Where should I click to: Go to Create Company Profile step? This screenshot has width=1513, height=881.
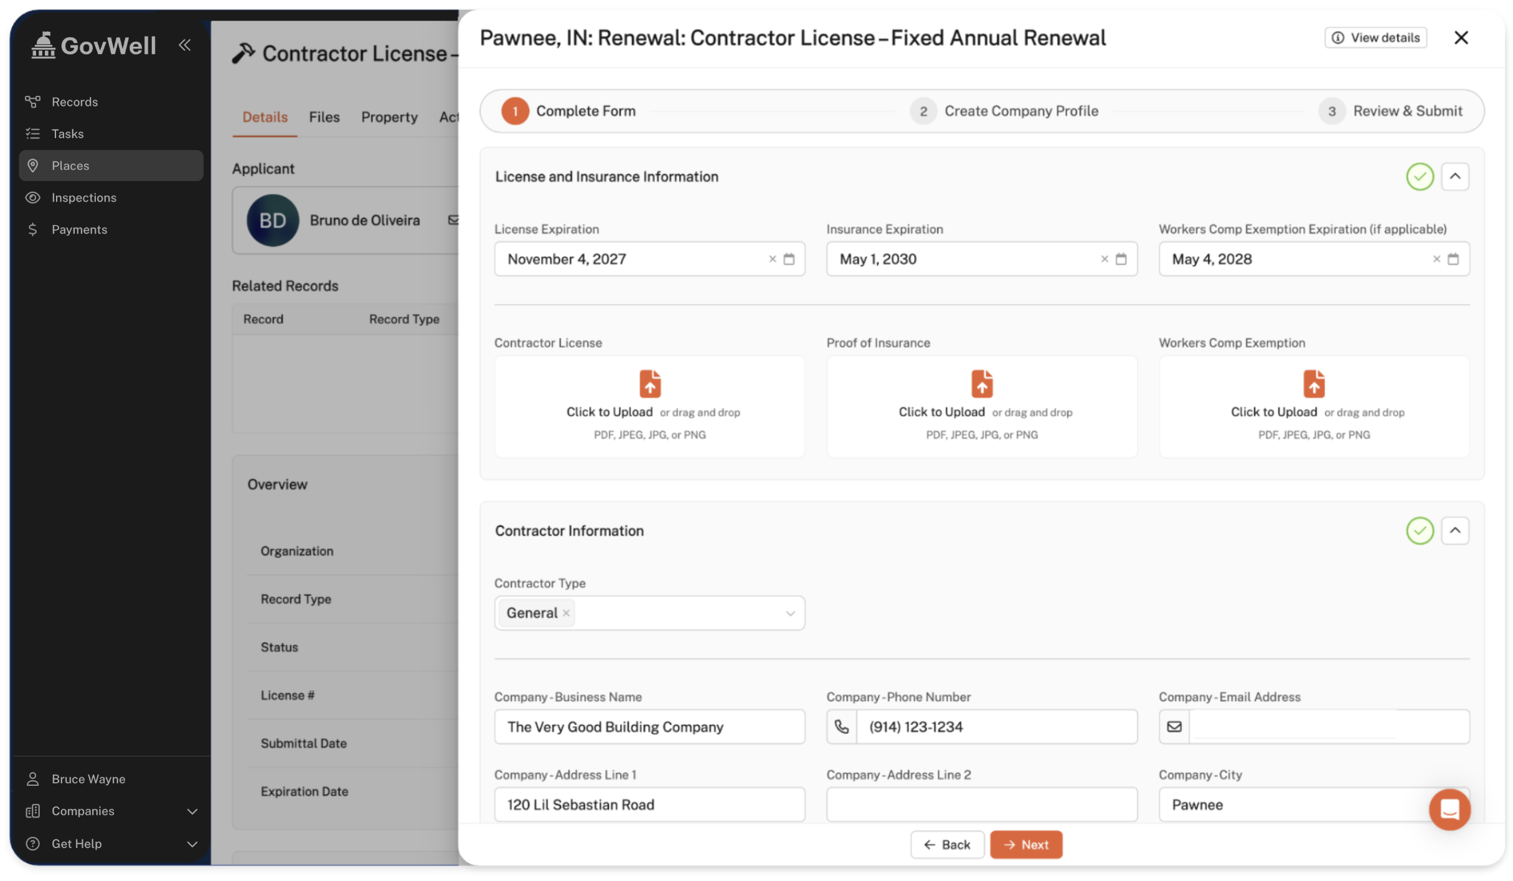(x=1020, y=111)
